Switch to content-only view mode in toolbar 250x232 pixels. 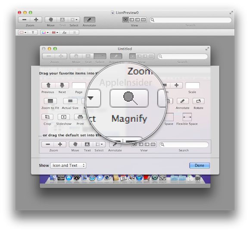point(125,20)
